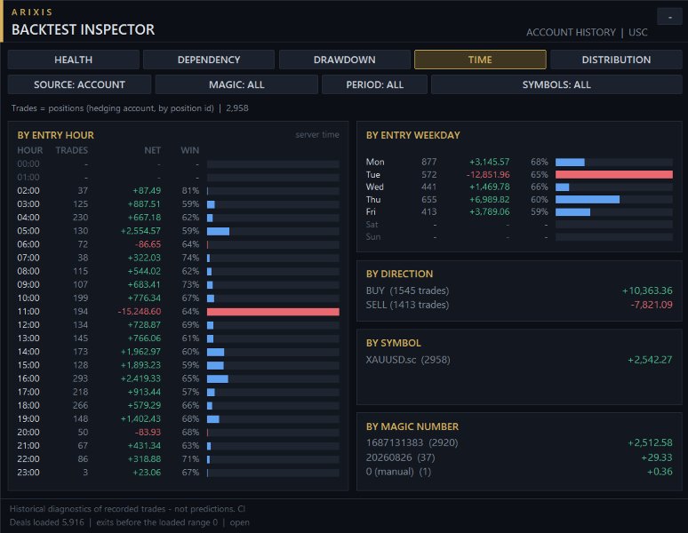Select the Fri weekday row
The image size is (688, 533).
519,211
